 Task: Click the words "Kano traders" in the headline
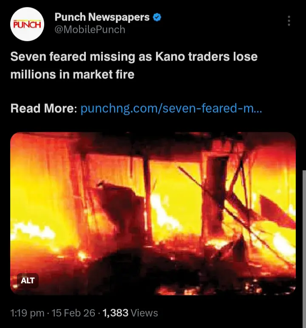[193, 57]
